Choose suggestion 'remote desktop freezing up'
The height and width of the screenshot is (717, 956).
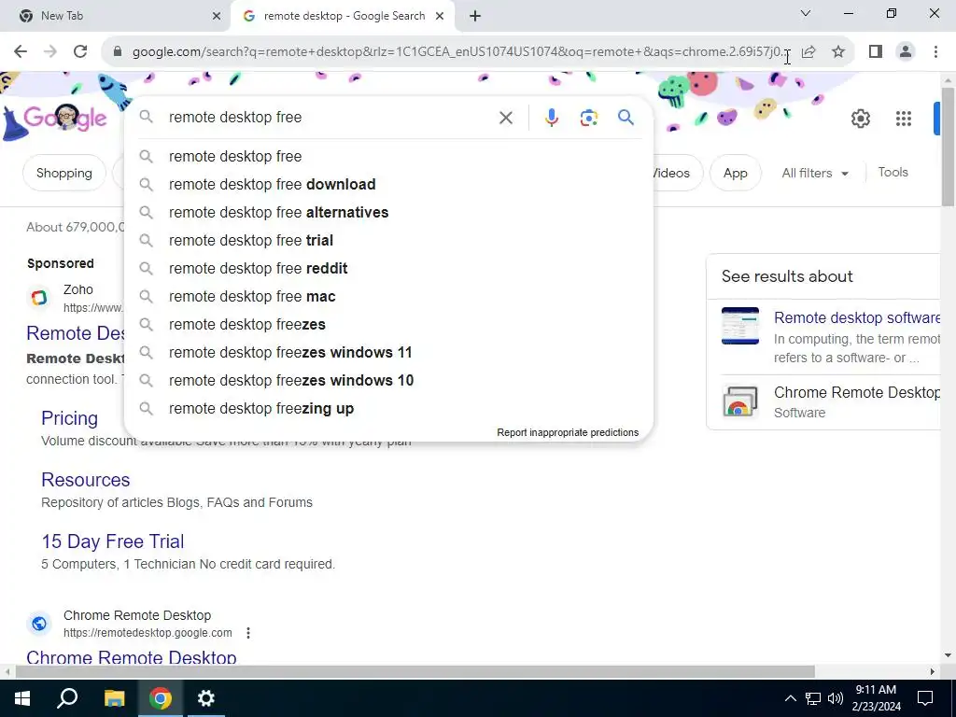point(389,409)
